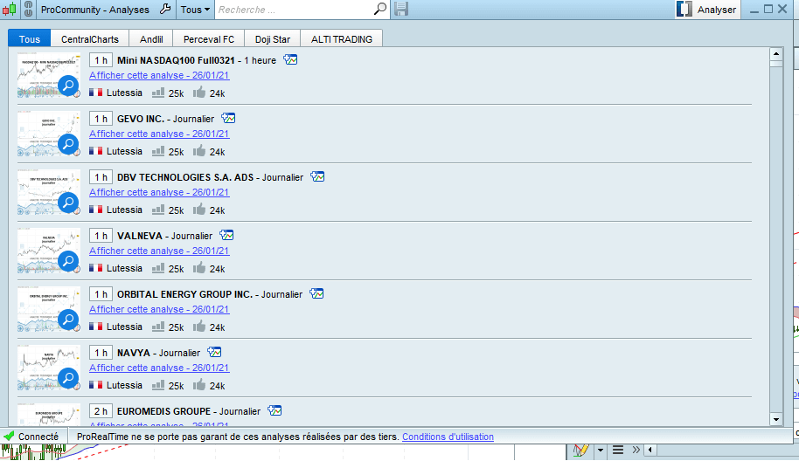Click Afficher cette analyse link for GEVO INC.
Screen dimensions: 799x461
[x=159, y=134]
